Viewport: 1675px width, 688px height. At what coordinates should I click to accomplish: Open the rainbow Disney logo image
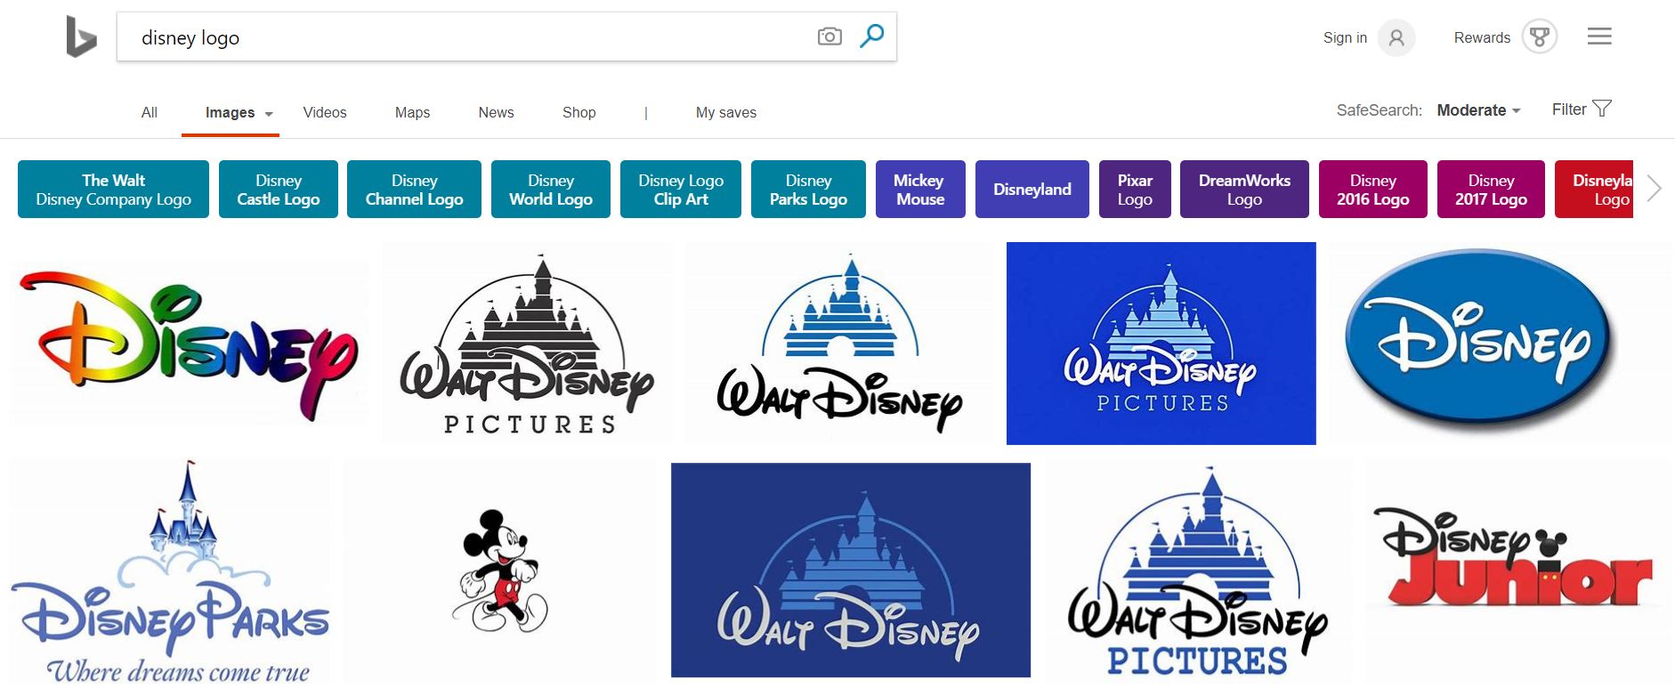tap(188, 343)
